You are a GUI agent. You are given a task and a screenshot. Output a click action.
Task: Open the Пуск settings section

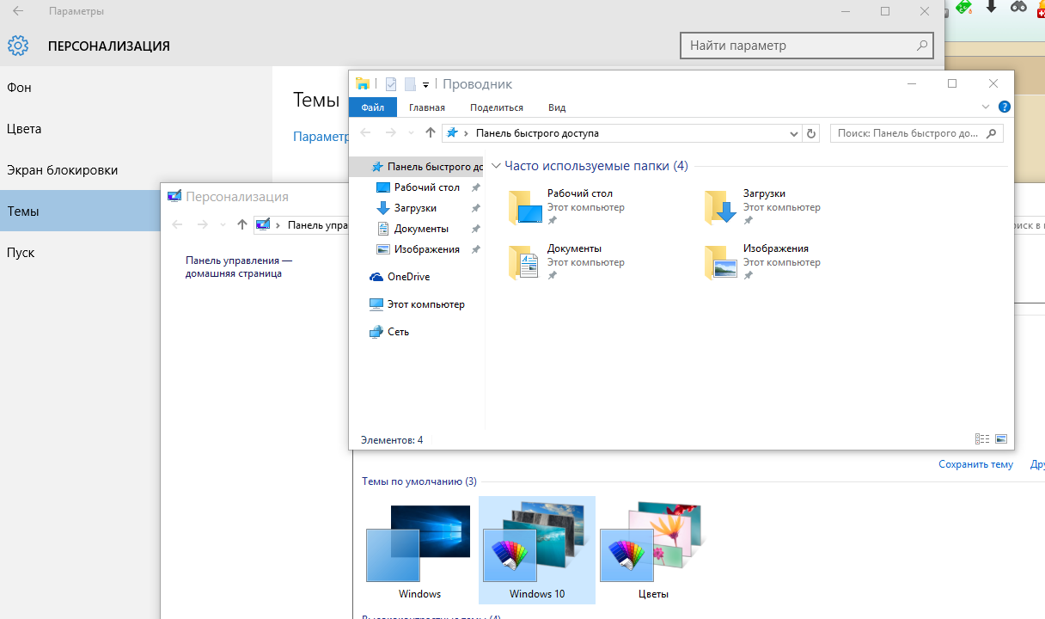click(x=81, y=253)
